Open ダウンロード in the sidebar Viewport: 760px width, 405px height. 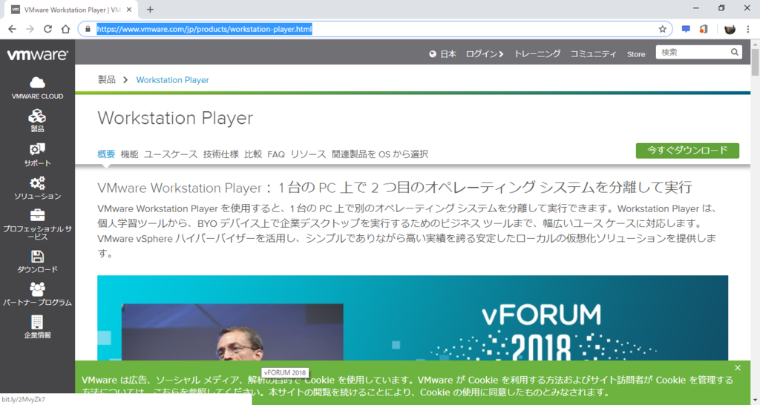click(x=37, y=262)
